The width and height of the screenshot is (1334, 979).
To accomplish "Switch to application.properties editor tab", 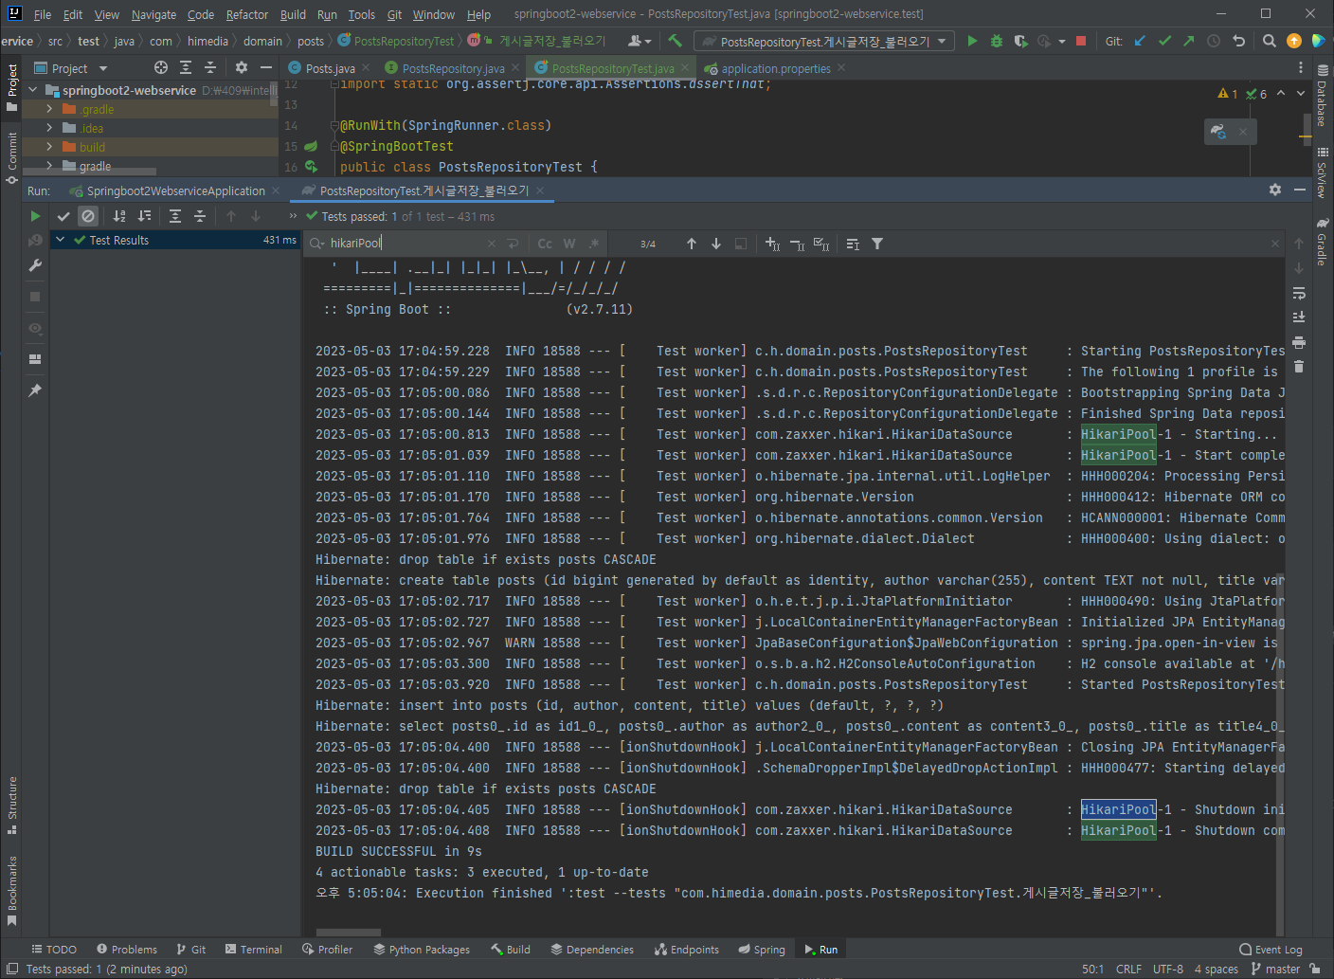I will [775, 68].
